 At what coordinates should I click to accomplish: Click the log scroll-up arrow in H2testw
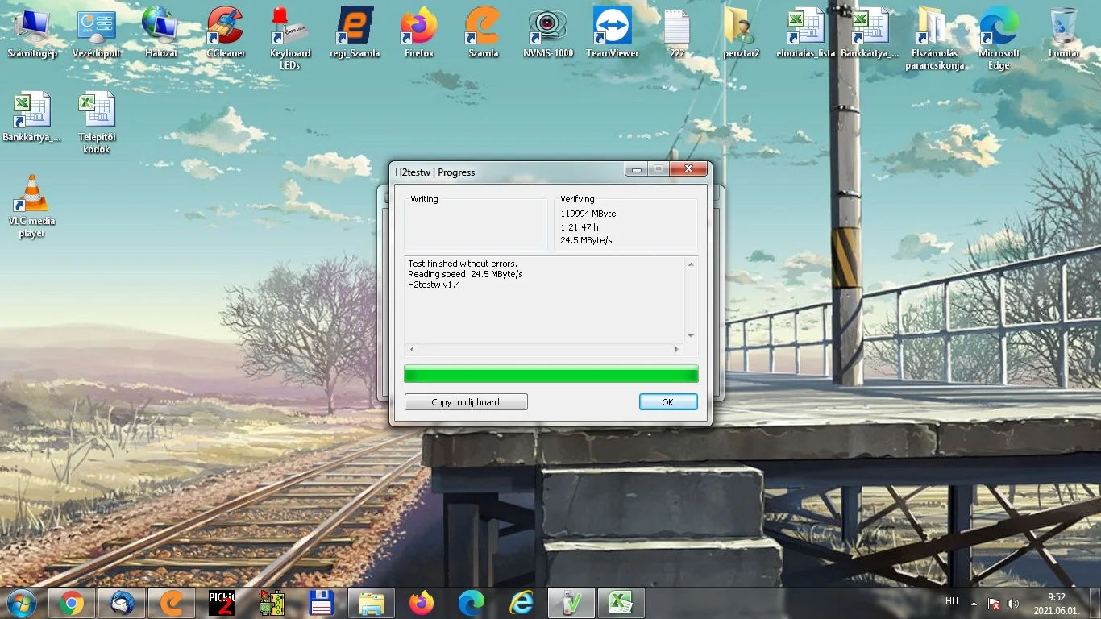(x=691, y=264)
